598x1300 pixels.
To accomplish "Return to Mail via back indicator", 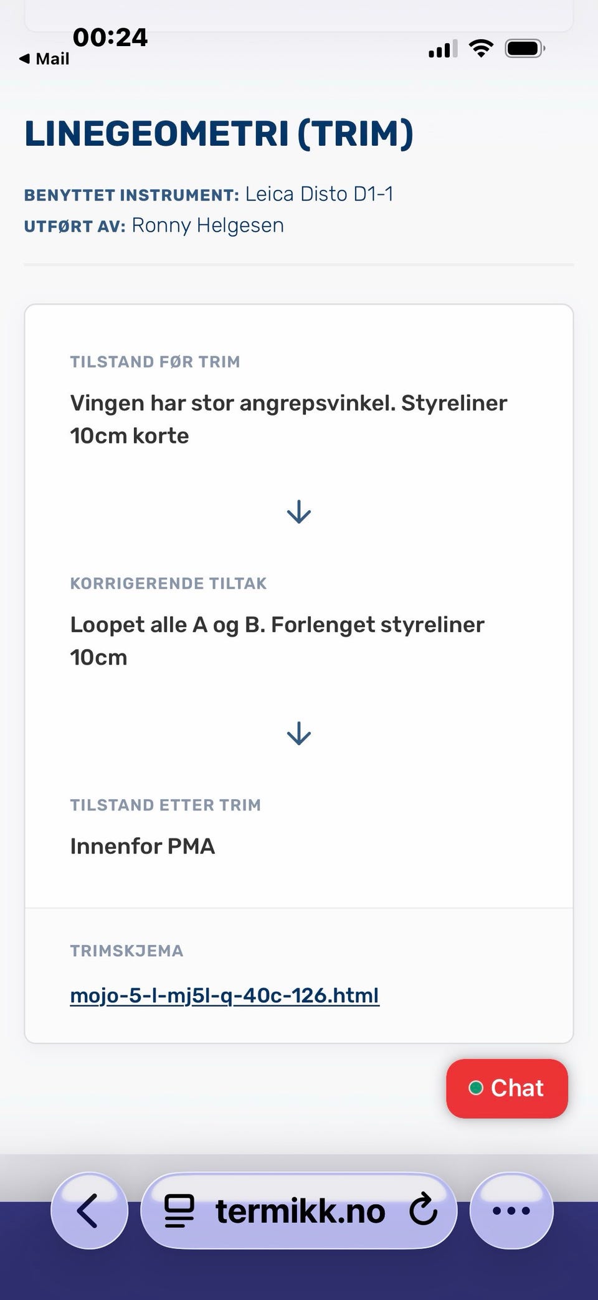I will (44, 59).
